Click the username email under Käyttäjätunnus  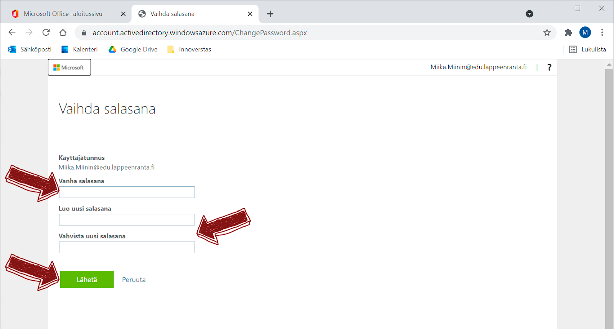(107, 167)
